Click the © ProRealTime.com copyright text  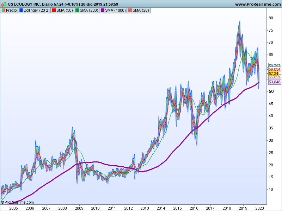17,203
